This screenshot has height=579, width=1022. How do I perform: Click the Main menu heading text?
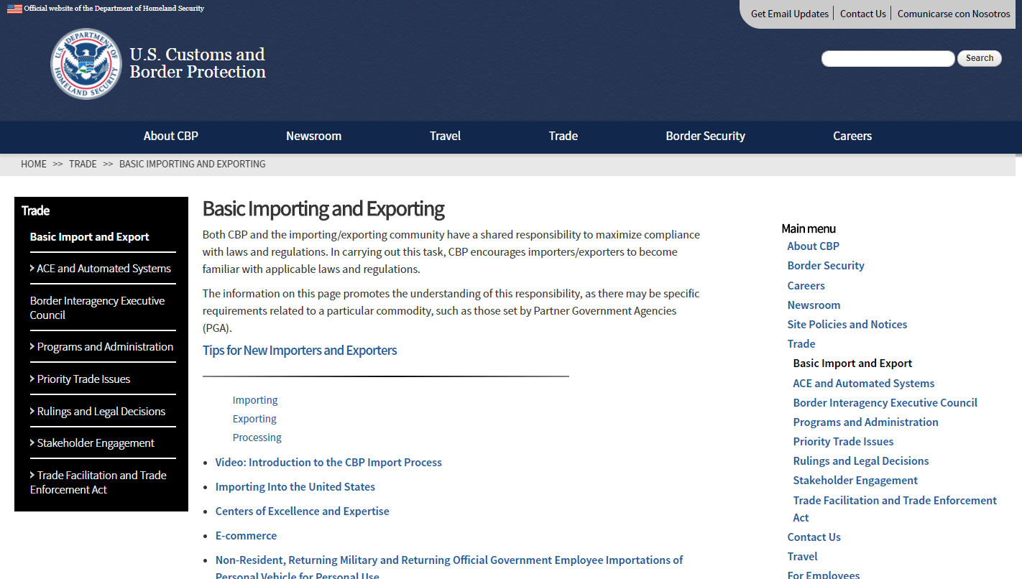809,228
